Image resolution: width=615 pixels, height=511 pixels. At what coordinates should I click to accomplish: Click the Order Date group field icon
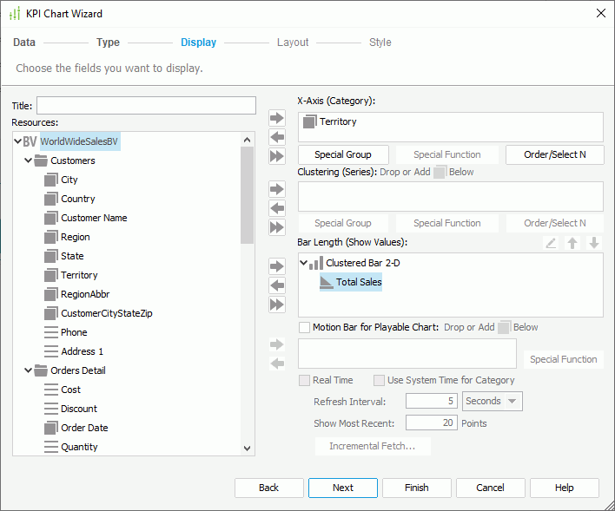(x=51, y=428)
